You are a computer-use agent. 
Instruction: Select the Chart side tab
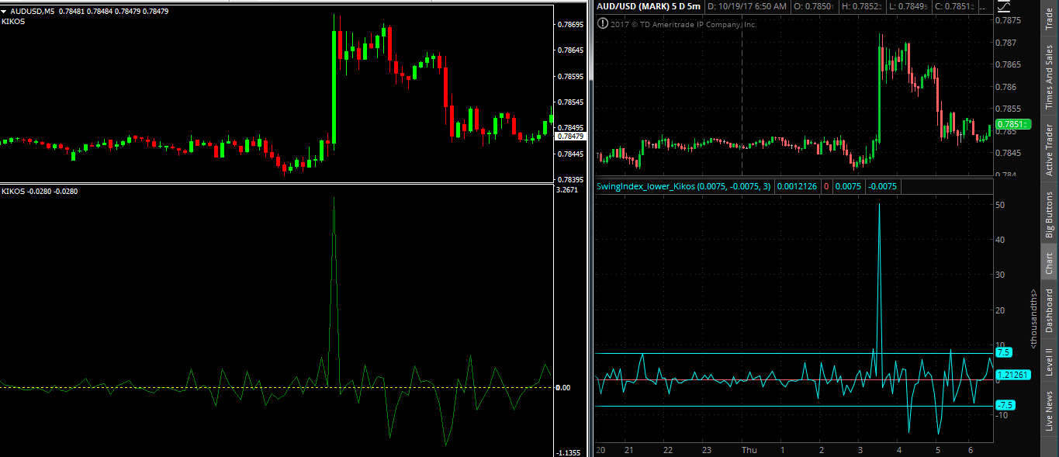[1049, 264]
